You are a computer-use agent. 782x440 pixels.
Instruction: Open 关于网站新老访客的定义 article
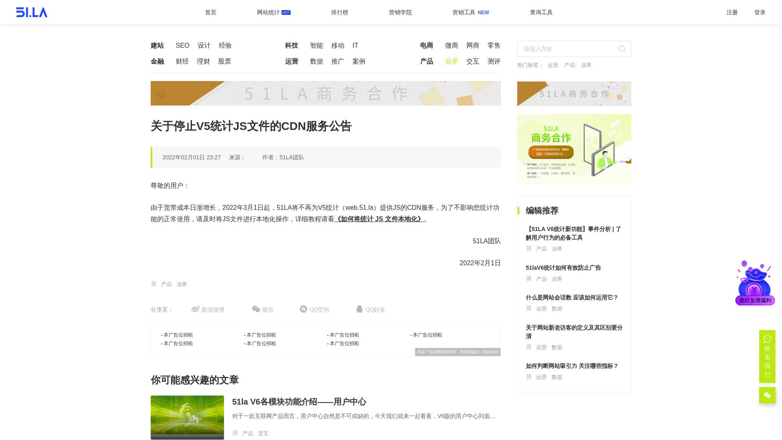coord(574,332)
